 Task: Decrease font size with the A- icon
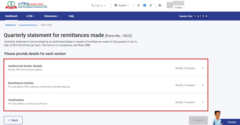click(138, 5)
